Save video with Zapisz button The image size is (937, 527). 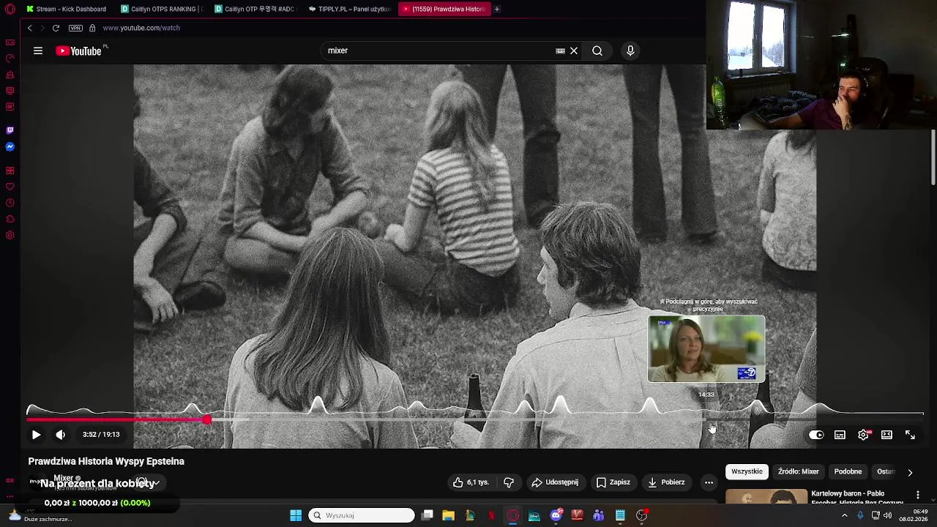click(x=613, y=482)
